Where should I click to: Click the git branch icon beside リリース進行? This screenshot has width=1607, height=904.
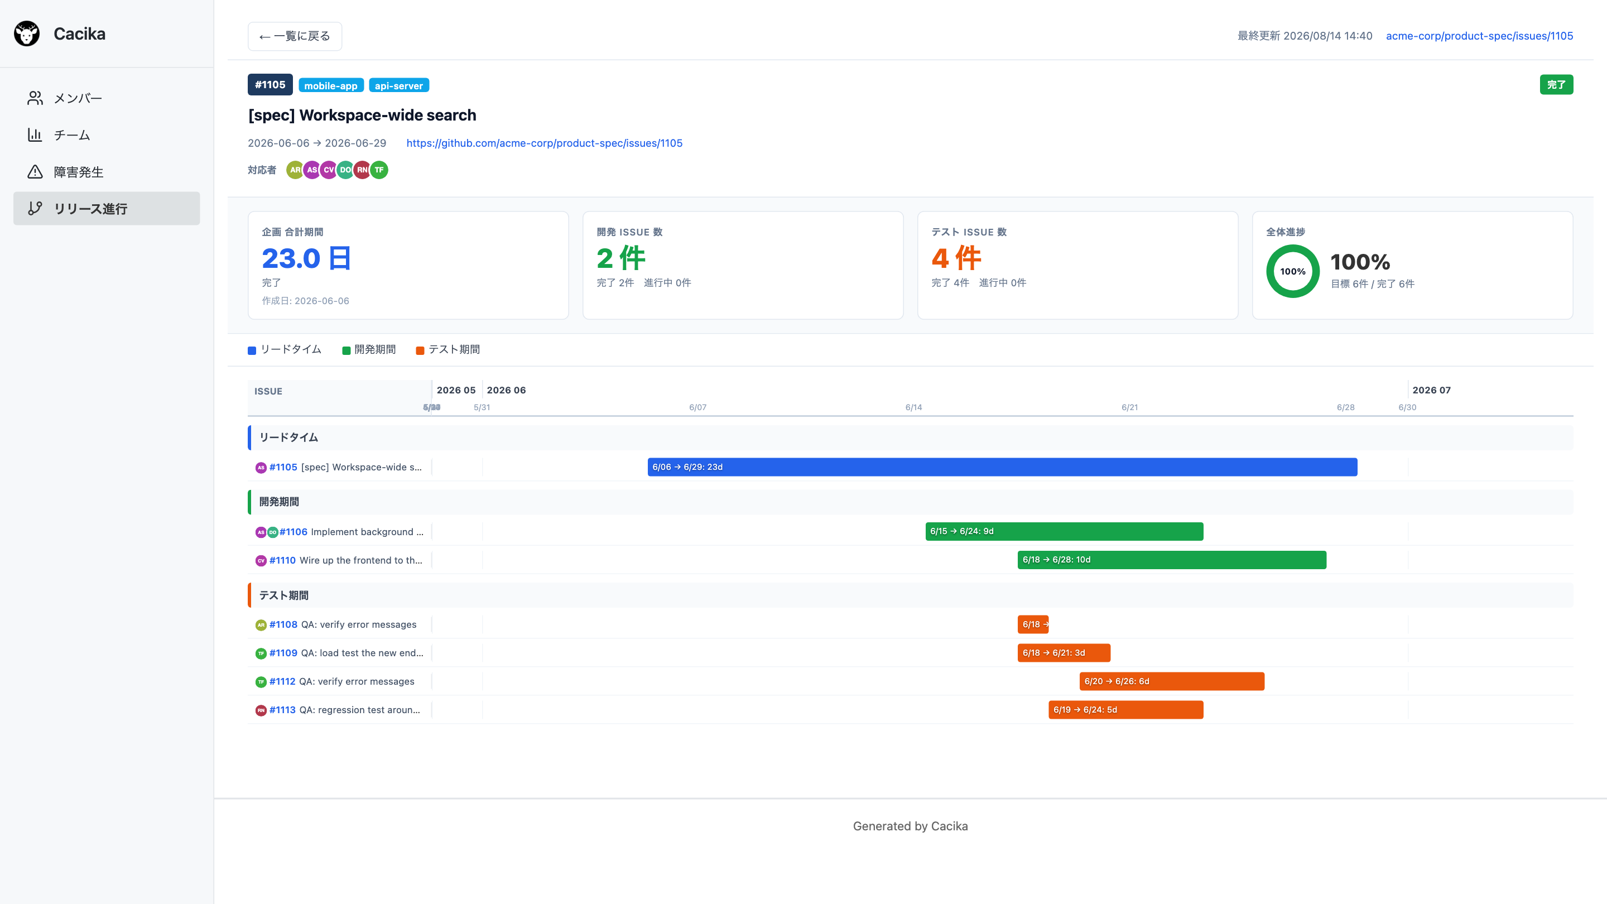[35, 208]
